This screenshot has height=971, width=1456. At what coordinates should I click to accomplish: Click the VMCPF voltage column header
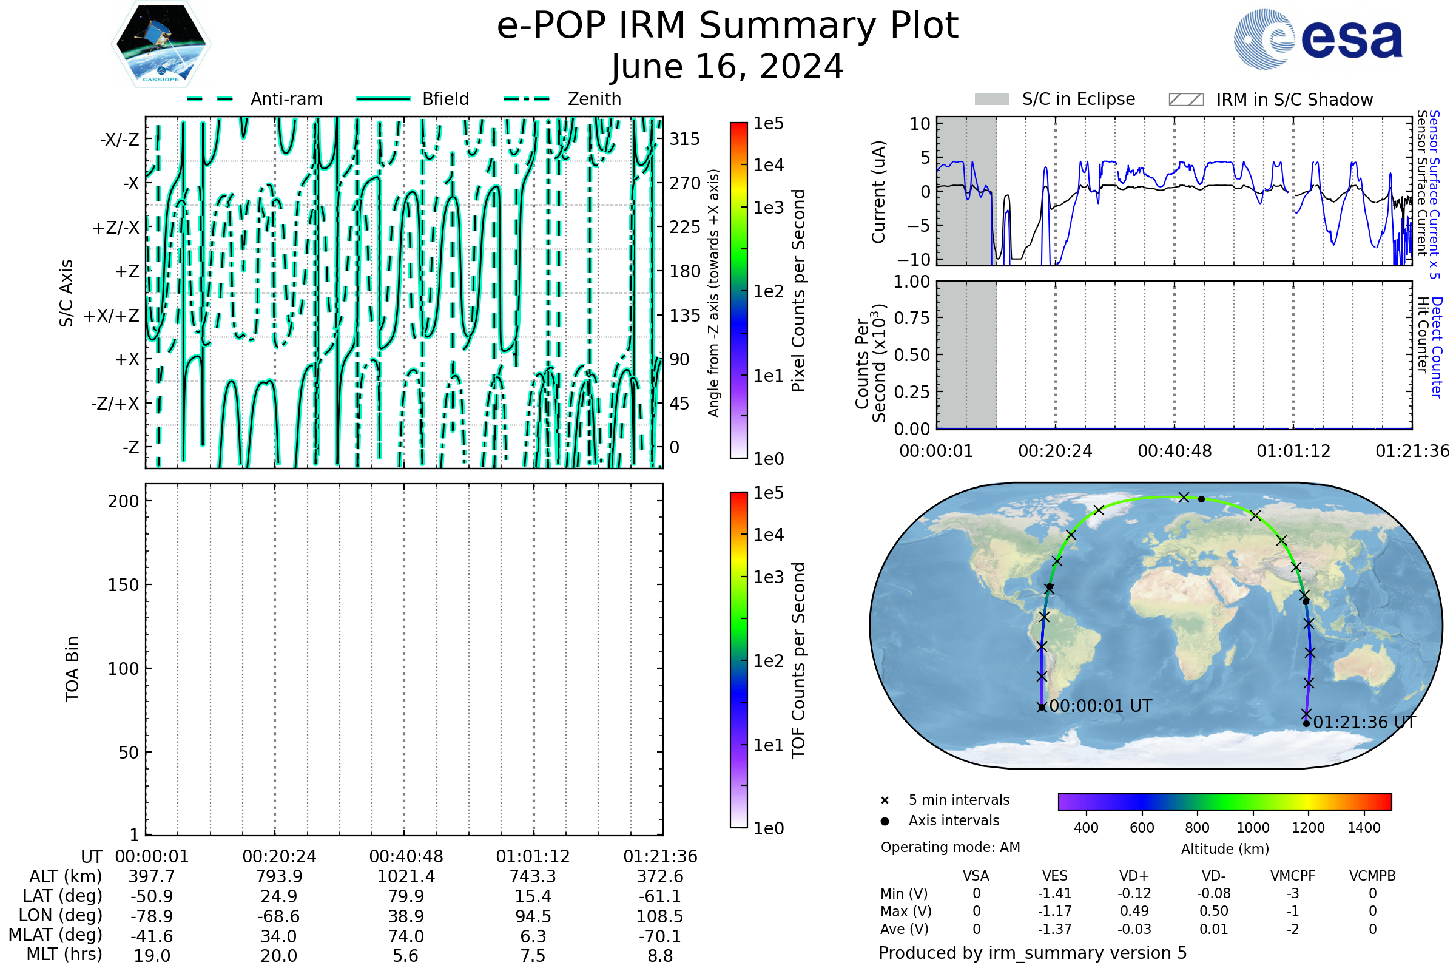(x=1293, y=876)
